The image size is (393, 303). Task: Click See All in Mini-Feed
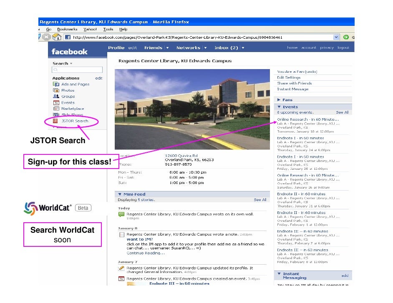(260, 200)
